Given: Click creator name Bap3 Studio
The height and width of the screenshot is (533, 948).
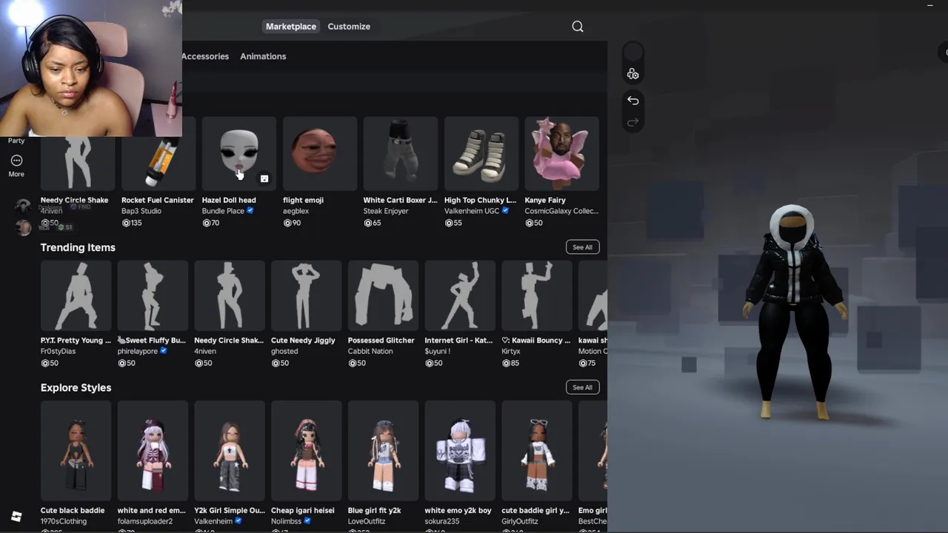Looking at the screenshot, I should coord(141,211).
